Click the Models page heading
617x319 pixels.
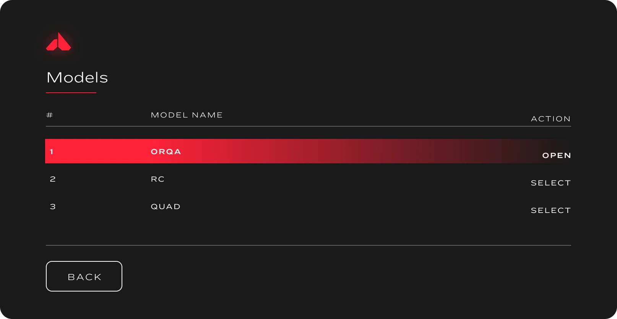pos(77,77)
